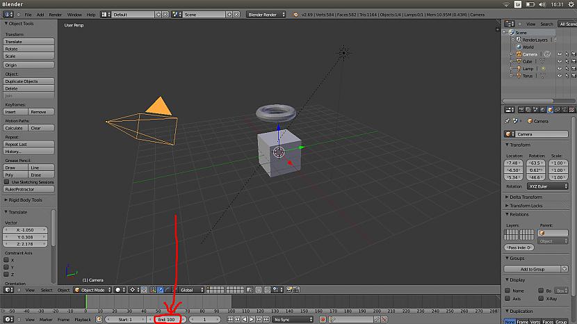
Task: Toggle visibility eye for Lamp
Action: [560, 68]
